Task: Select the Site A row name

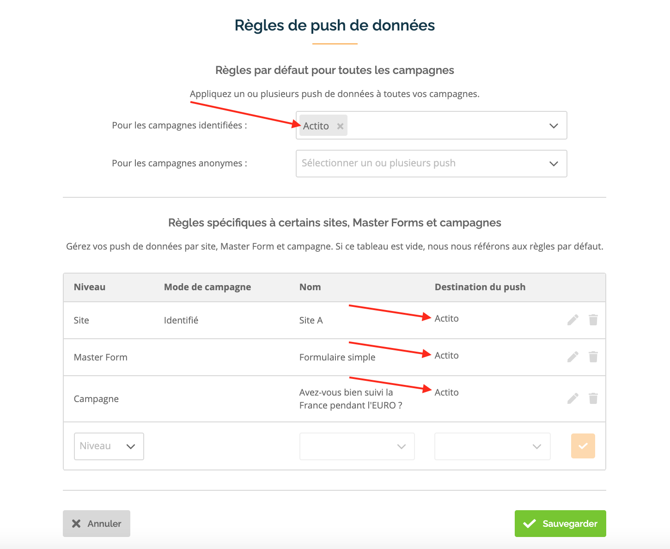Action: (x=311, y=320)
